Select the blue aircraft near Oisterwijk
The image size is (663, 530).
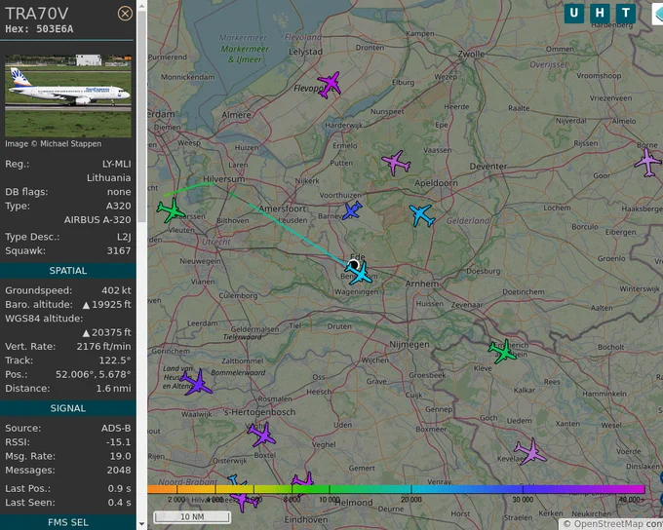pos(237,481)
